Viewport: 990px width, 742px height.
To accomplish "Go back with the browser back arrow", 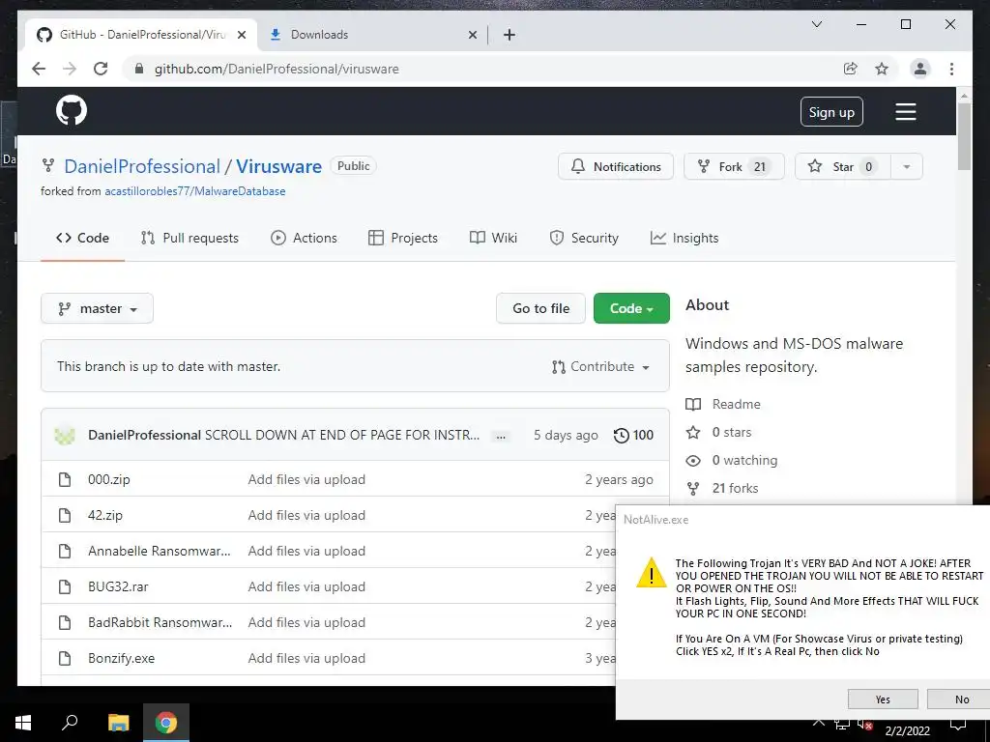I will 39,69.
